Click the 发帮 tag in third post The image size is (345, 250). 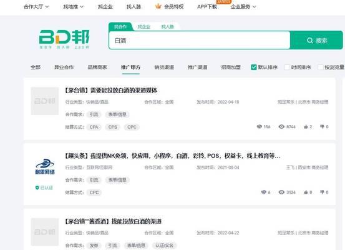coord(94,246)
